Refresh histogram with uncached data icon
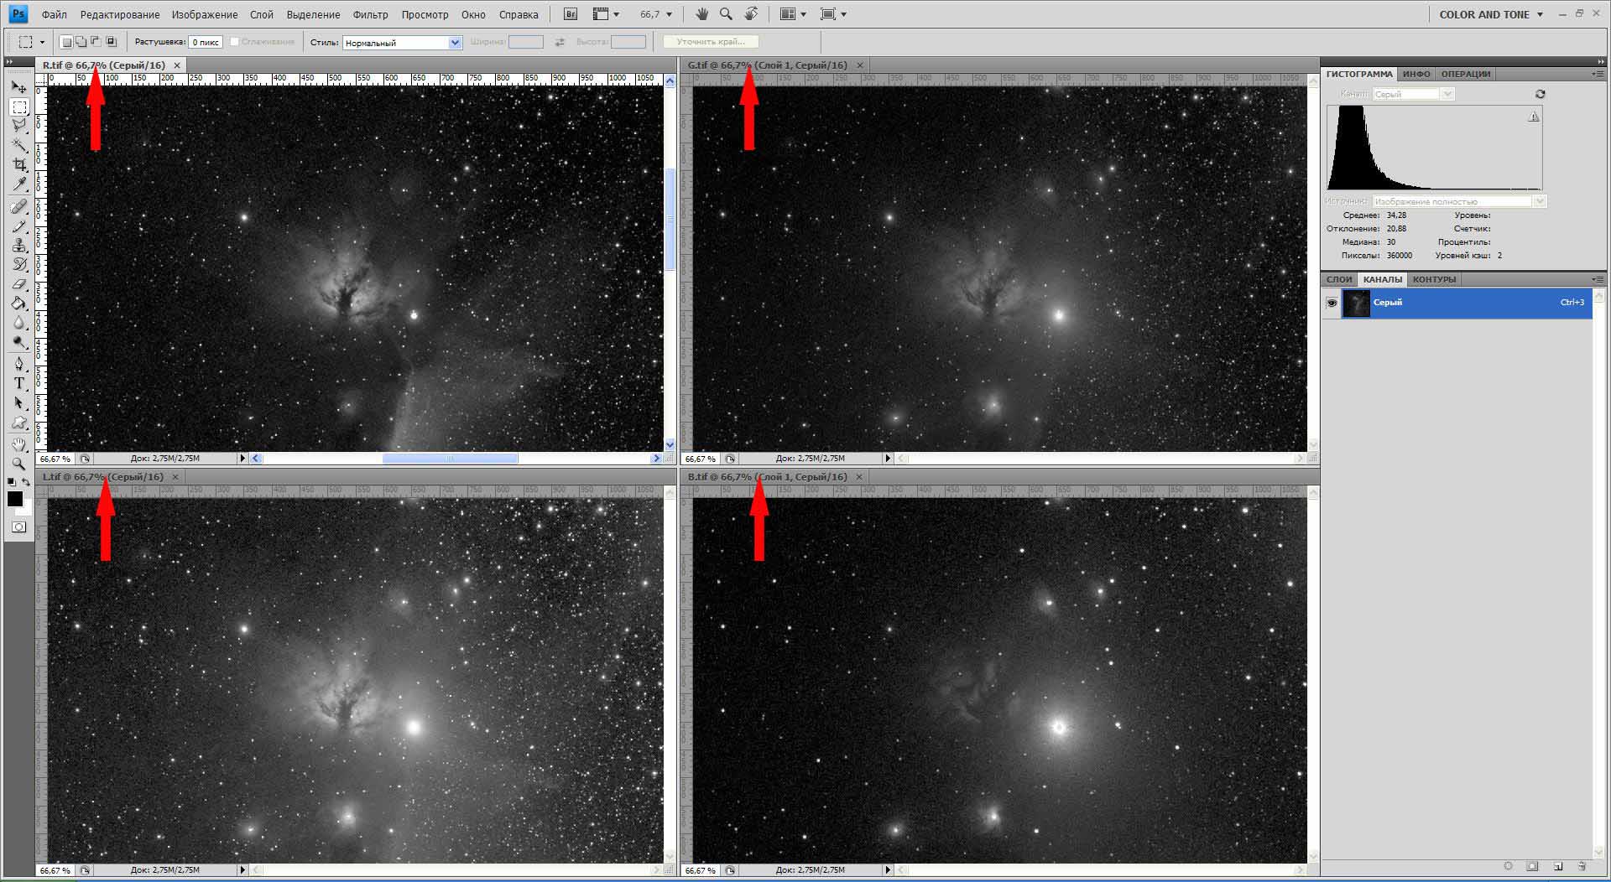Image resolution: width=1611 pixels, height=882 pixels. click(1540, 94)
